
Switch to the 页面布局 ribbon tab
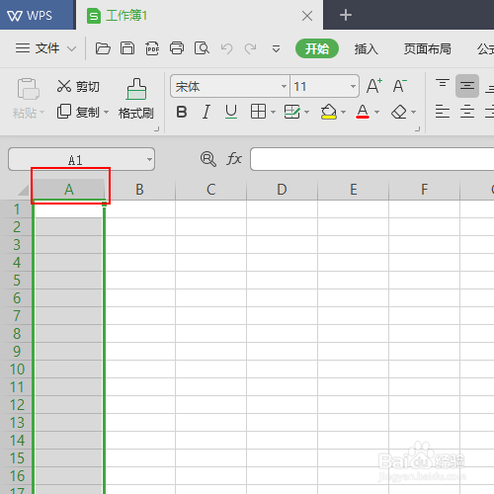[428, 49]
